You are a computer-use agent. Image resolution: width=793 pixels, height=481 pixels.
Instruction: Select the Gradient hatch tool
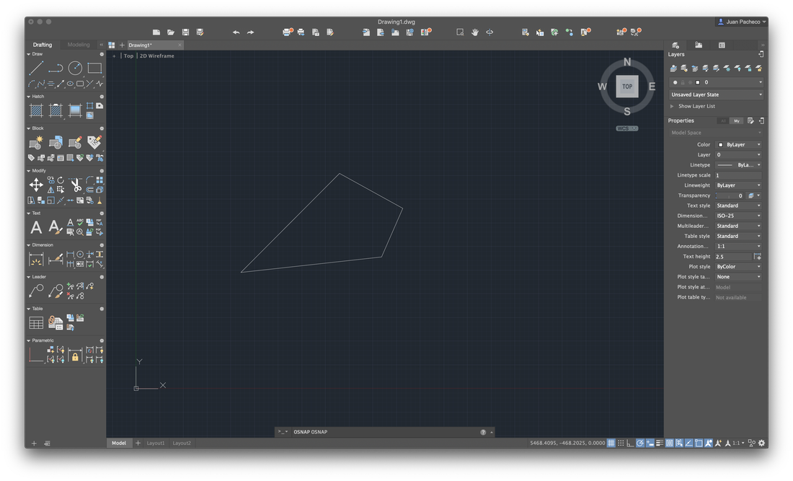coord(75,110)
